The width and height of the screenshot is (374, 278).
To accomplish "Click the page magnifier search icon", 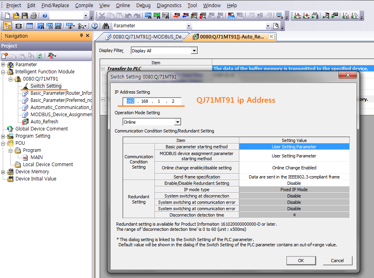I will [276, 26].
